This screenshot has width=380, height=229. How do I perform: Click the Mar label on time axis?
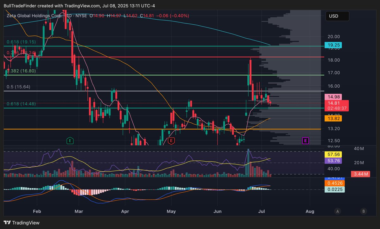tap(79, 211)
